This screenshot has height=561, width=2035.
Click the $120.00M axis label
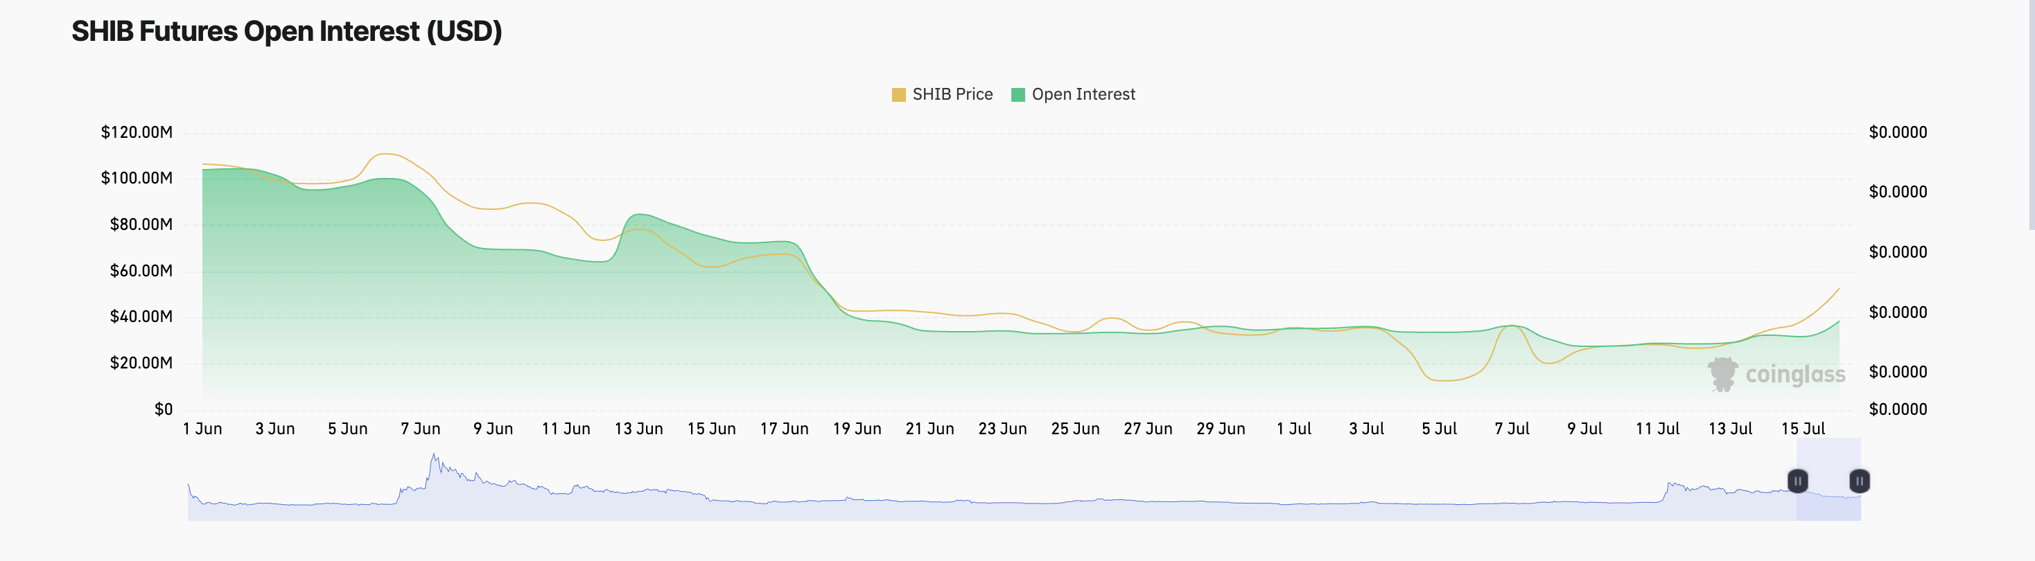(x=137, y=132)
